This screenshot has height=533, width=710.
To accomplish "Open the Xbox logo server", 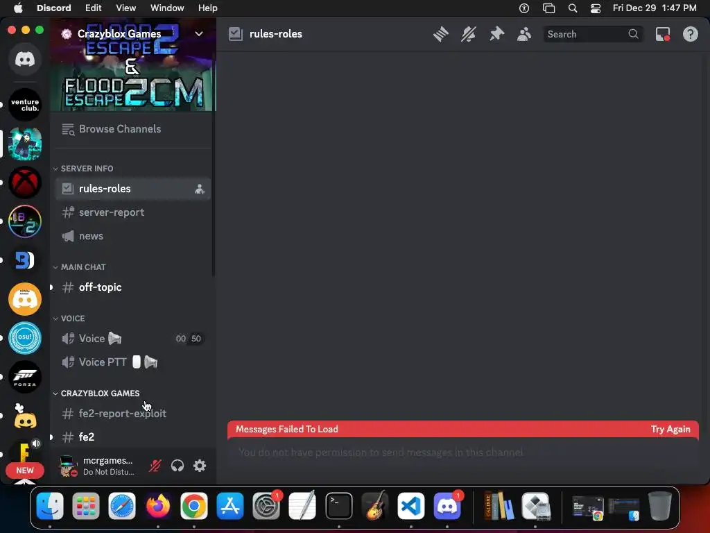I will pyautogui.click(x=25, y=183).
